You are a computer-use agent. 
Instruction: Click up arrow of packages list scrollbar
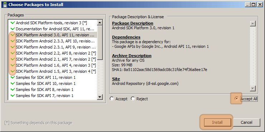[x=100, y=23]
